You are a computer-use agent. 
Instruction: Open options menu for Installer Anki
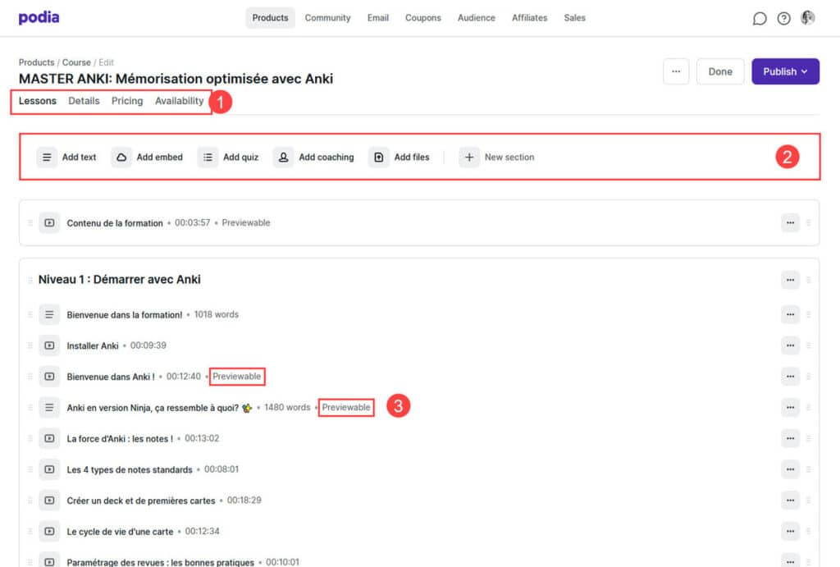point(790,345)
